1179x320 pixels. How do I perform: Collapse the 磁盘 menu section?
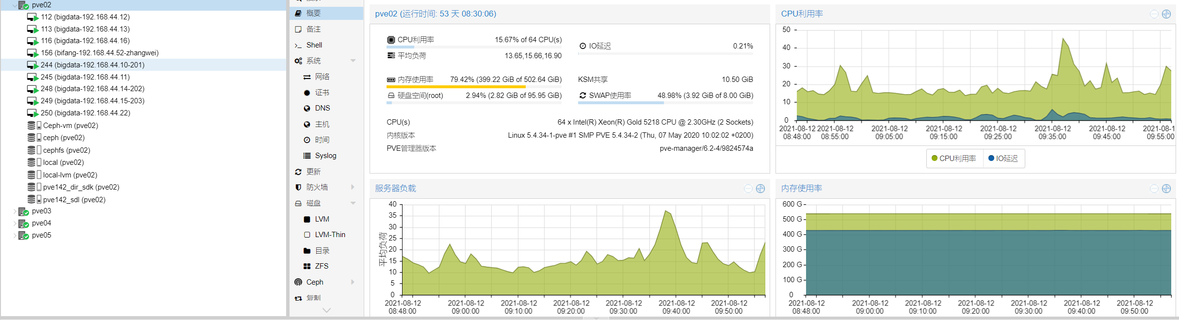click(353, 203)
